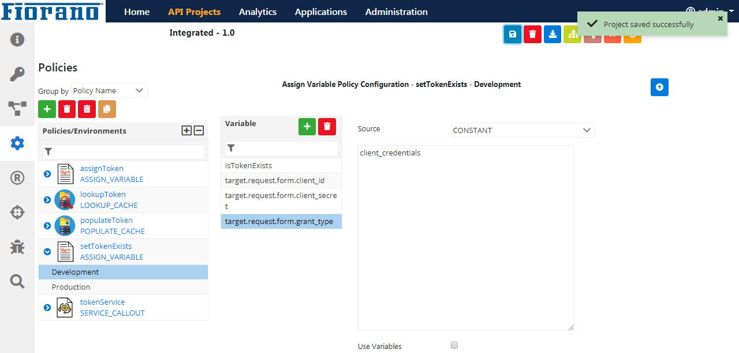The width and height of the screenshot is (739, 353).
Task: Open the Group by Policy Name dropdown
Action: click(x=109, y=90)
